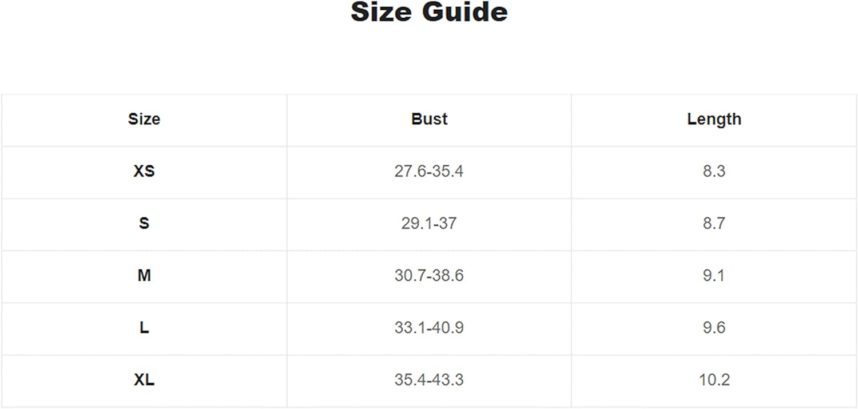Image resolution: width=858 pixels, height=409 pixels.
Task: Click the 9.1 length cell
Action: [714, 276]
